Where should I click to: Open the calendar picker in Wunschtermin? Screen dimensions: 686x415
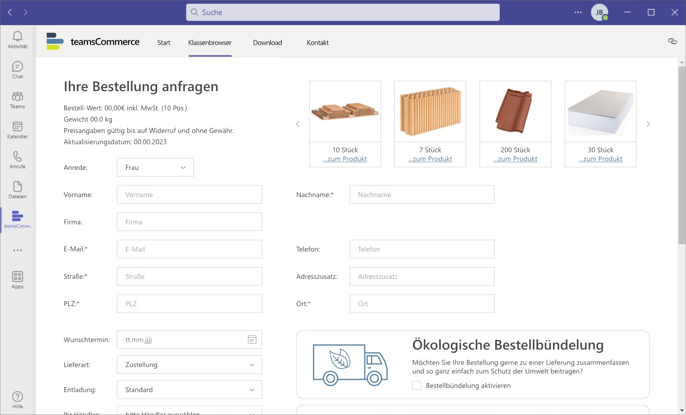[x=252, y=339]
